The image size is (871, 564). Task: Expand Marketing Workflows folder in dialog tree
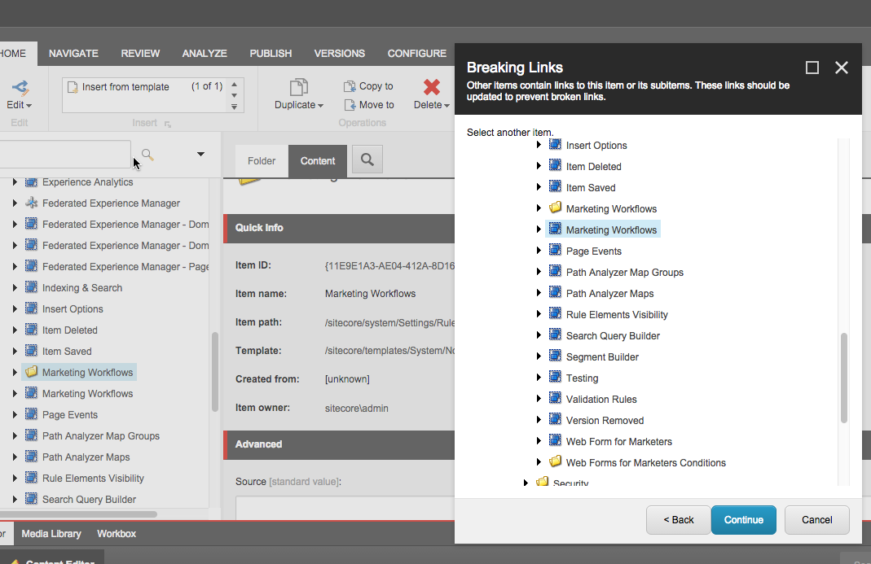click(x=539, y=208)
